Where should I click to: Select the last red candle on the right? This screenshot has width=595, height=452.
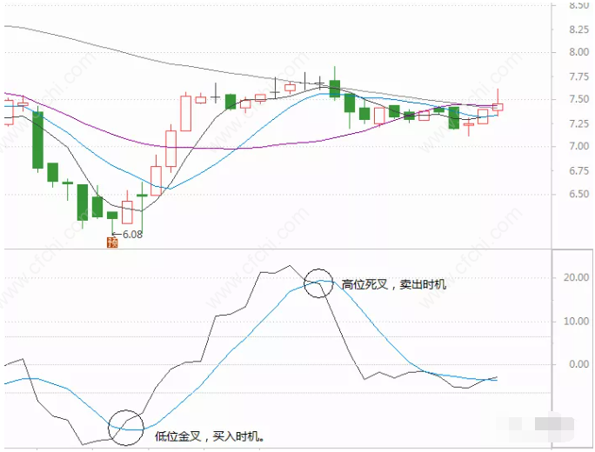[498, 103]
